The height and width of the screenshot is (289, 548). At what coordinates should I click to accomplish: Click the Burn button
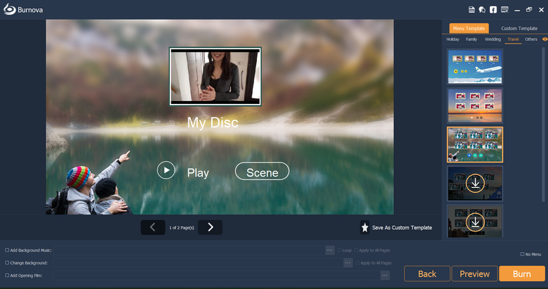click(x=521, y=274)
